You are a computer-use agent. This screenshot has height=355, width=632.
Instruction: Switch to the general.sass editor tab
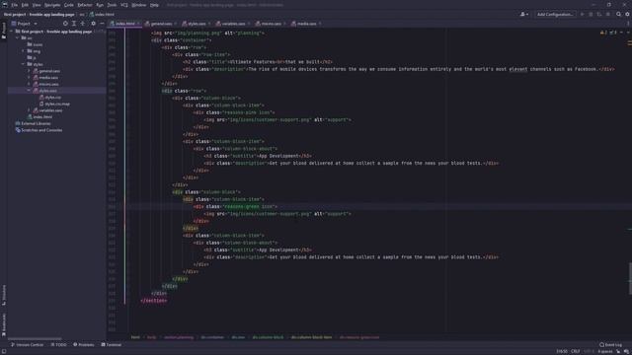161,24
